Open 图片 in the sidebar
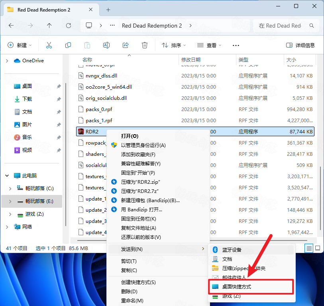Image resolution: width=324 pixels, height=306 pixels. [x=27, y=125]
